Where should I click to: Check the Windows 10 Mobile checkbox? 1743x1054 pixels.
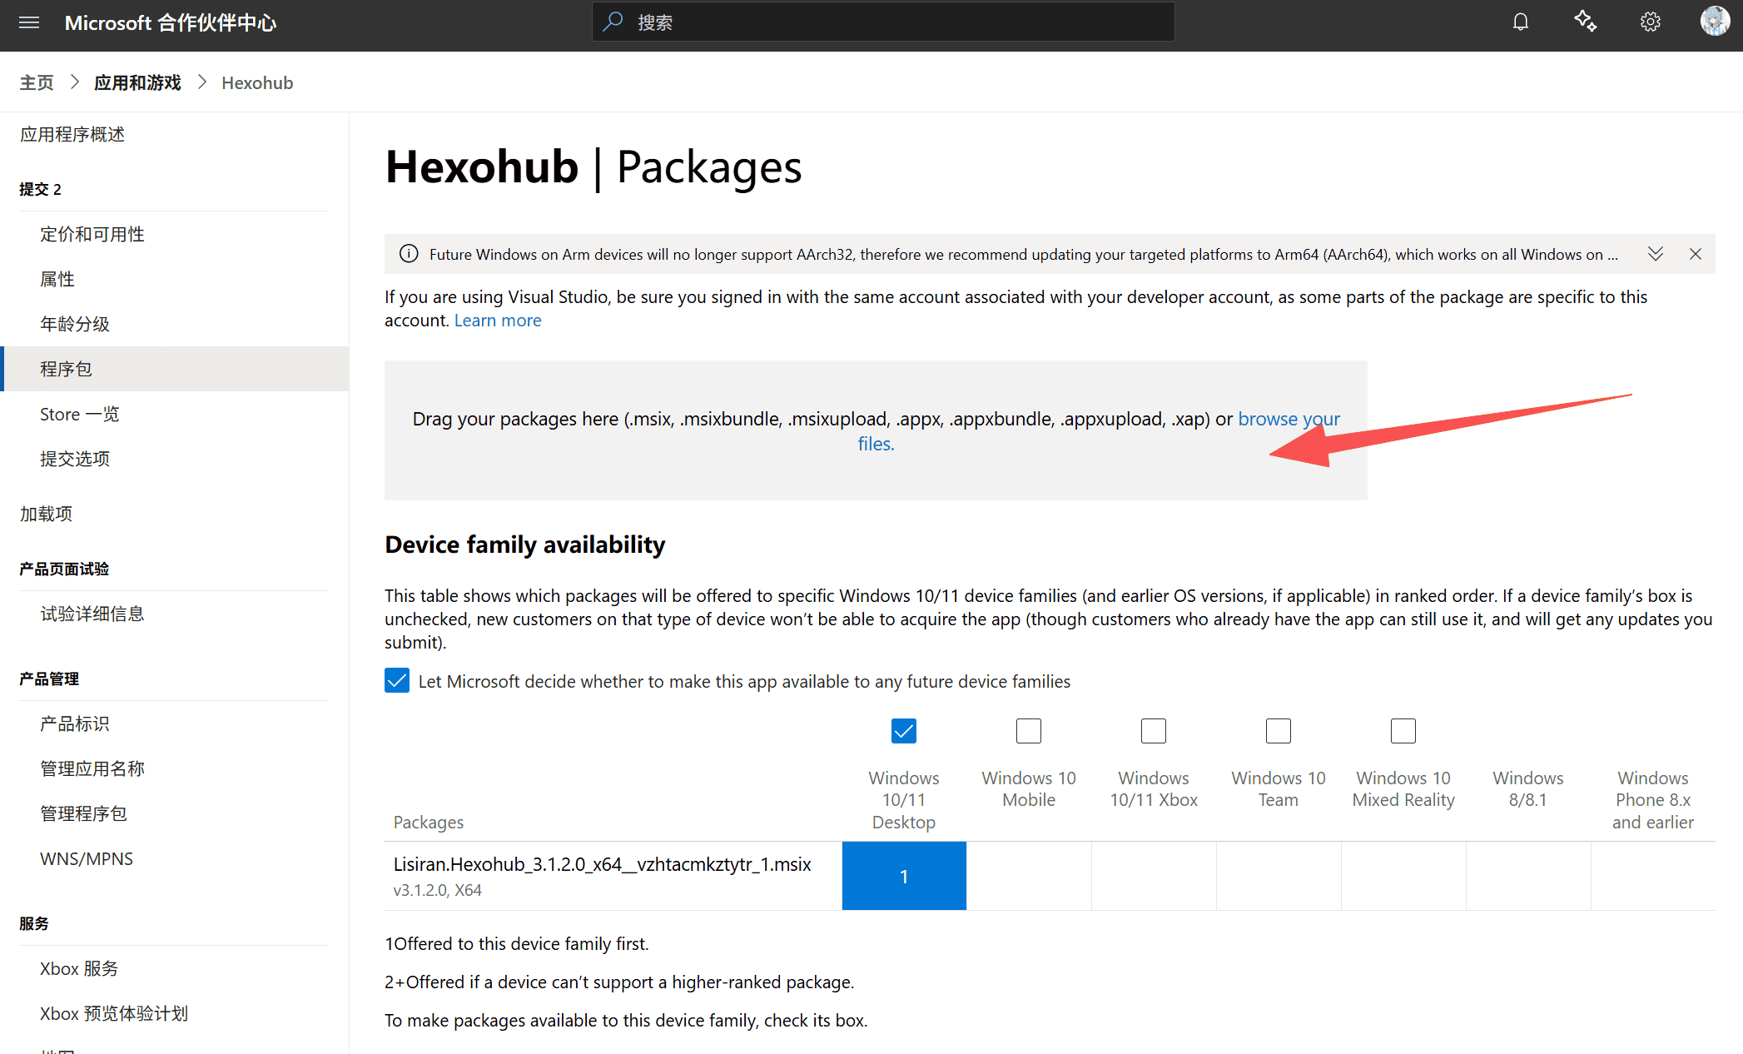click(x=1028, y=731)
